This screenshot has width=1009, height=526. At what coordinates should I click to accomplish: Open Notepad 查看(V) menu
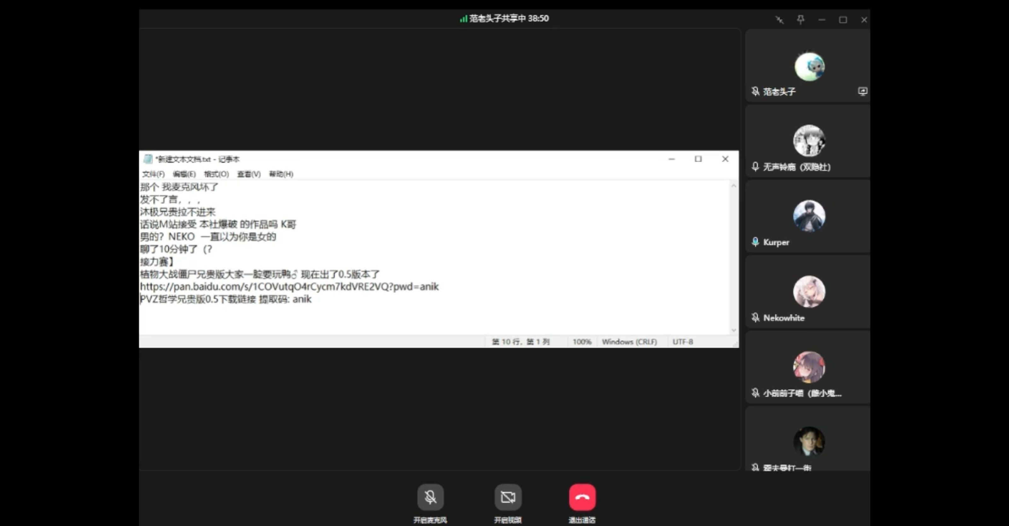[x=249, y=174]
